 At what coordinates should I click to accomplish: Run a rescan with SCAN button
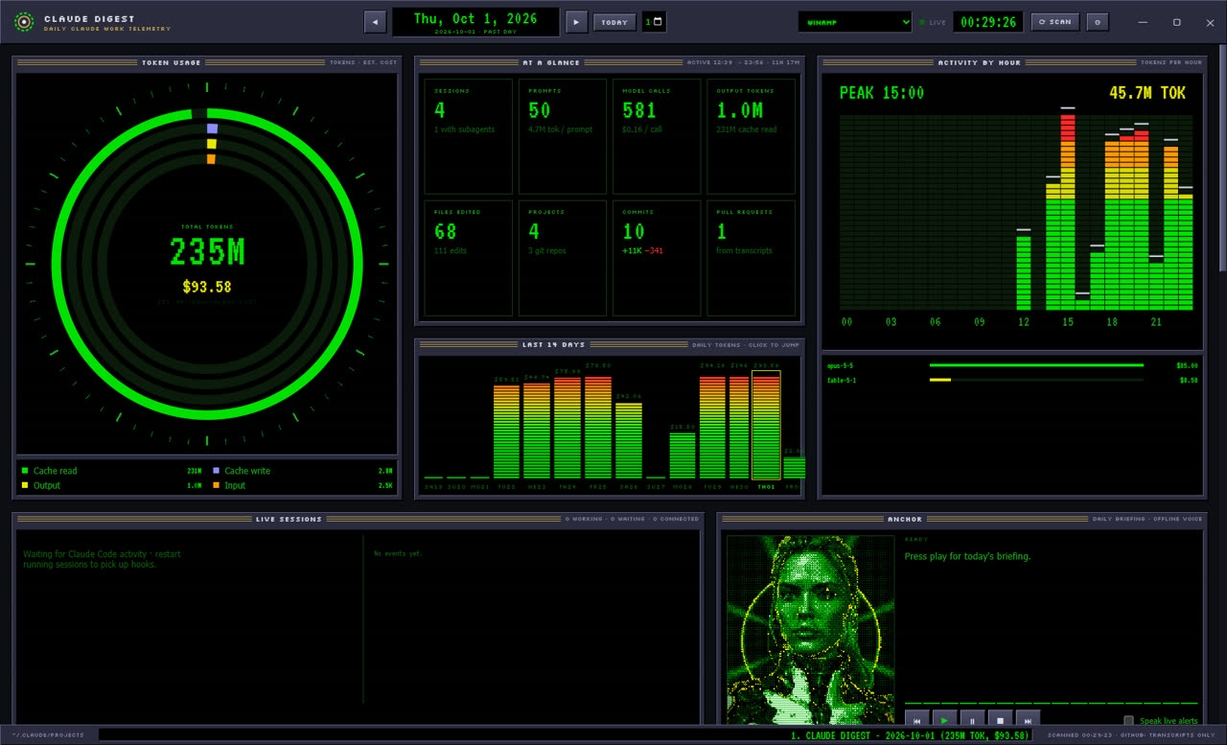(x=1055, y=21)
